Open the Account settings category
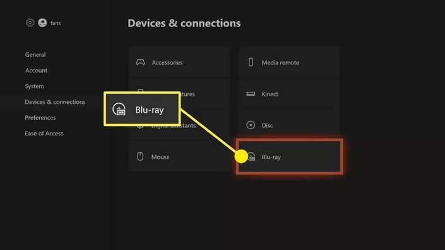Screen dimensions: 445x250 coord(37,71)
